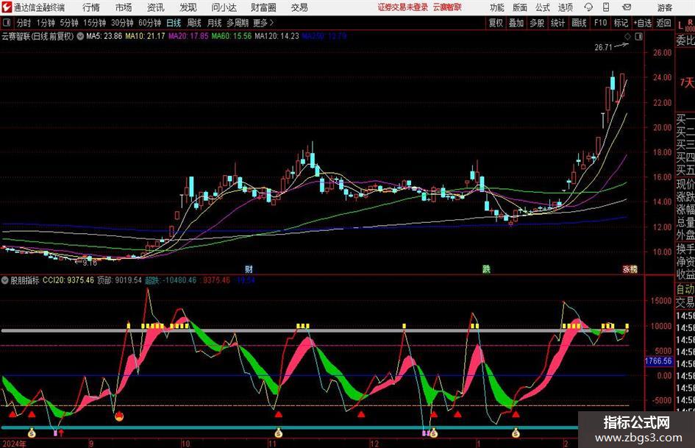Open the 问小达 menu

pos(224,7)
